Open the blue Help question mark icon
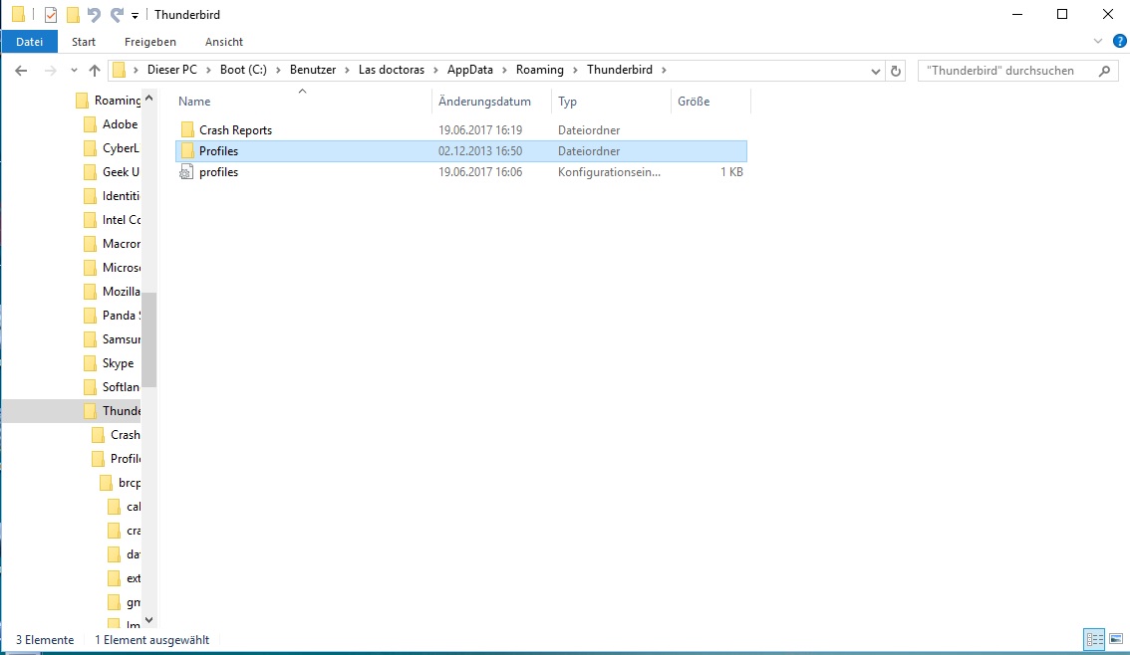The height and width of the screenshot is (655, 1130). pyautogui.click(x=1119, y=41)
